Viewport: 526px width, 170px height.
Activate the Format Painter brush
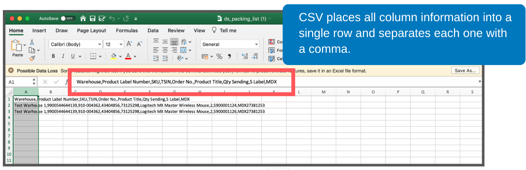pyautogui.click(x=32, y=58)
